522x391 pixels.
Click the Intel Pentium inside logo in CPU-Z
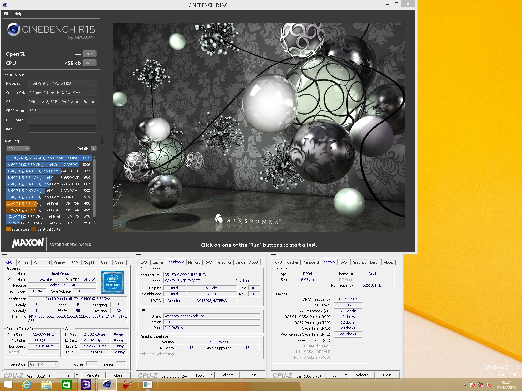(113, 282)
